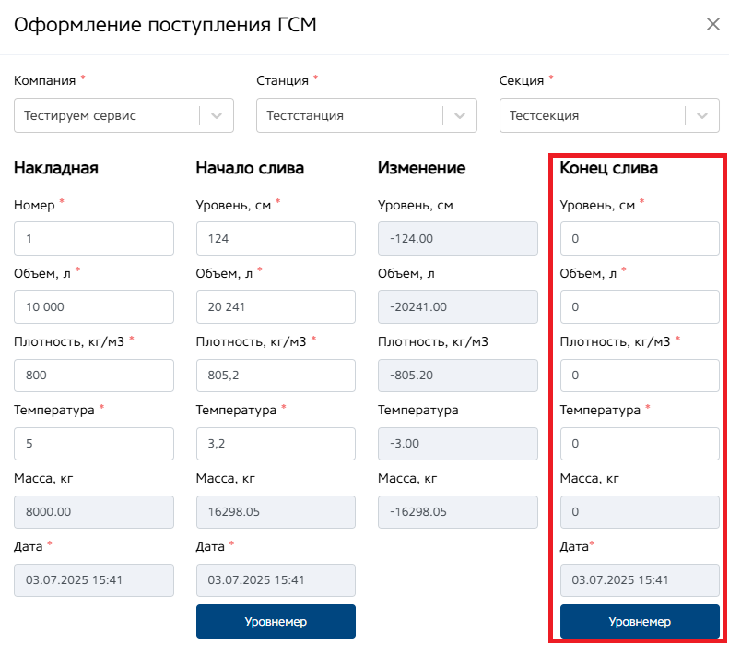Viewport: 729px width, 645px height.
Task: Click the Начало слива Объем field with 20 241
Action: (x=276, y=307)
